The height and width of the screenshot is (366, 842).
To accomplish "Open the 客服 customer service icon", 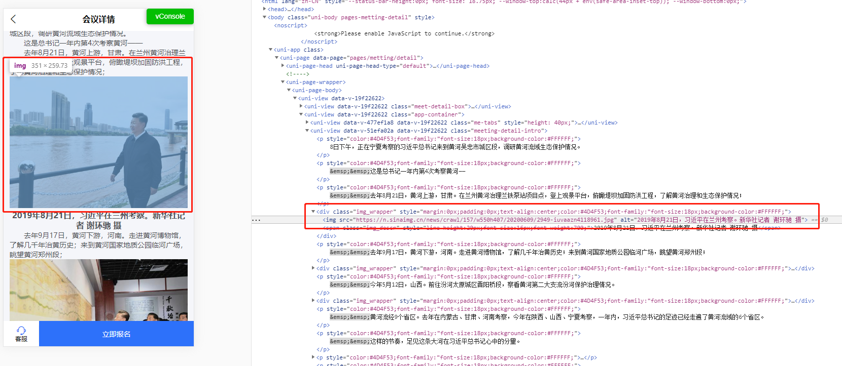I will (21, 334).
